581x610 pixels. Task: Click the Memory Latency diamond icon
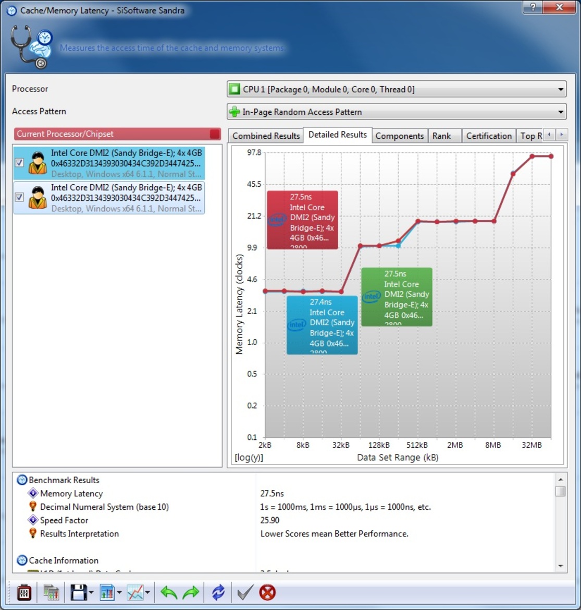tap(33, 493)
